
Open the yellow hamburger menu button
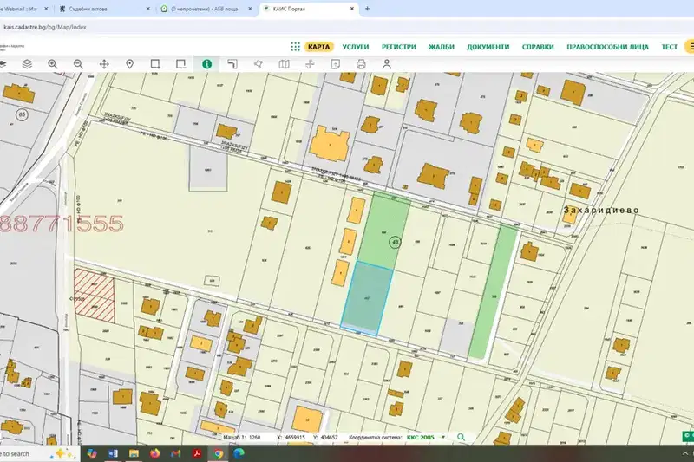pos(690,47)
